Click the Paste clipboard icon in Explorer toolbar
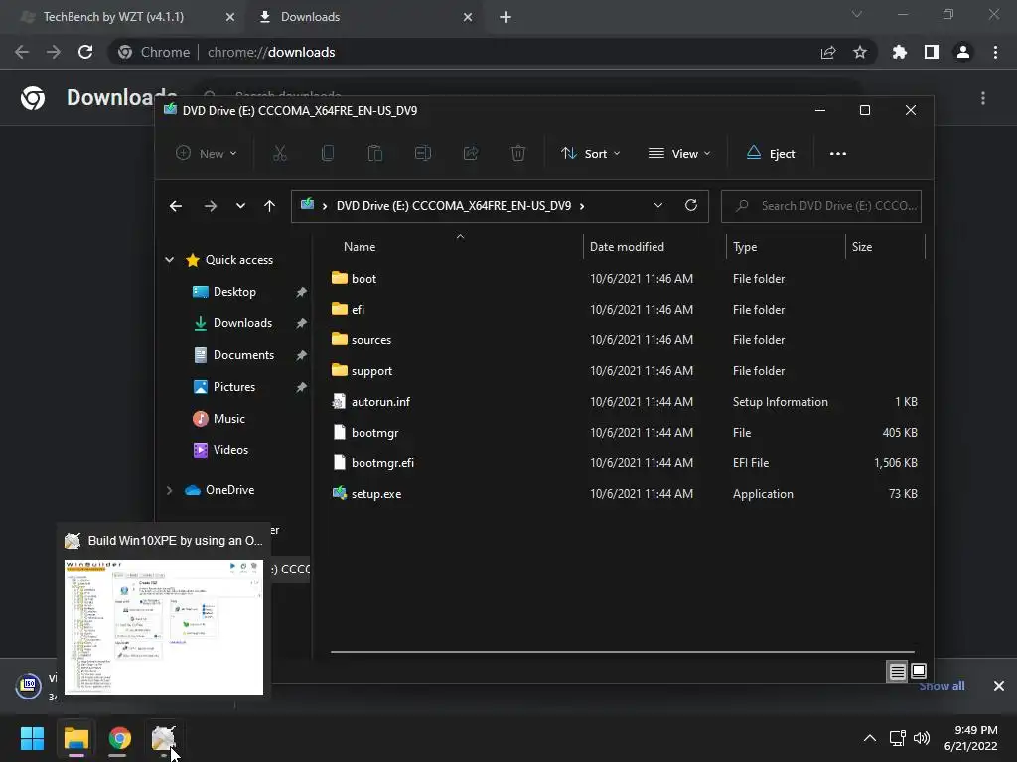The width and height of the screenshot is (1017, 762). point(374,154)
